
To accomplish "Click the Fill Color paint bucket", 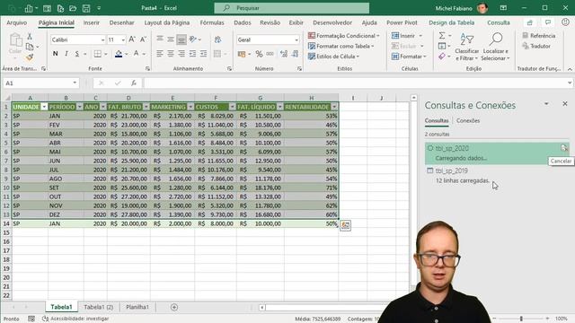I will click(x=119, y=54).
